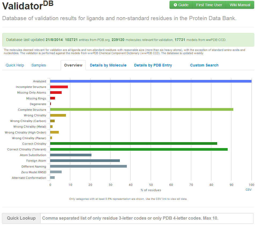Select the Missing Rings bar
This screenshot has height=225, width=255.
point(53,98)
